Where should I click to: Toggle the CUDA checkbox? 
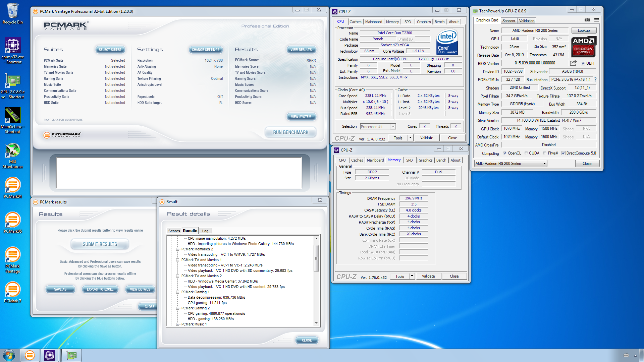[x=526, y=153]
